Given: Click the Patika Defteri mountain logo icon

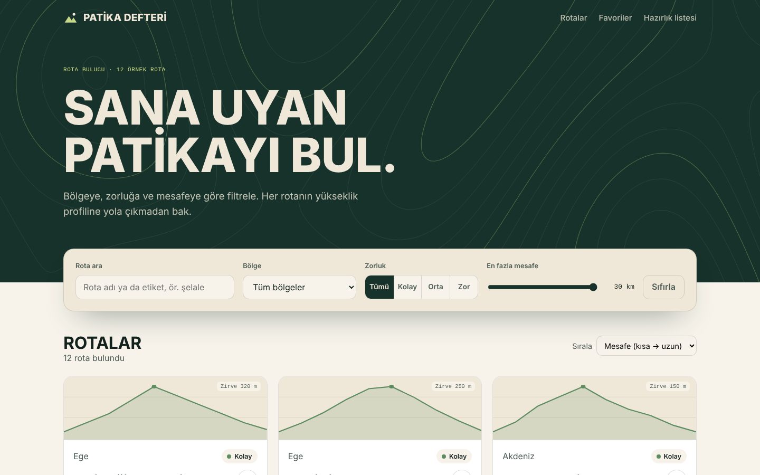Looking at the screenshot, I should tap(71, 18).
